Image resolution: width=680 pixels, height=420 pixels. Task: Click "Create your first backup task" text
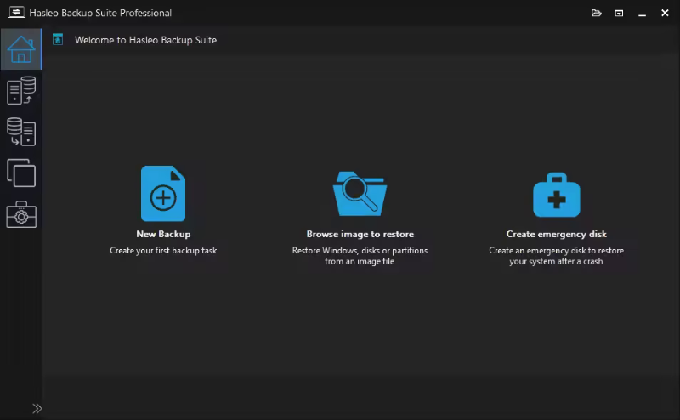point(163,251)
